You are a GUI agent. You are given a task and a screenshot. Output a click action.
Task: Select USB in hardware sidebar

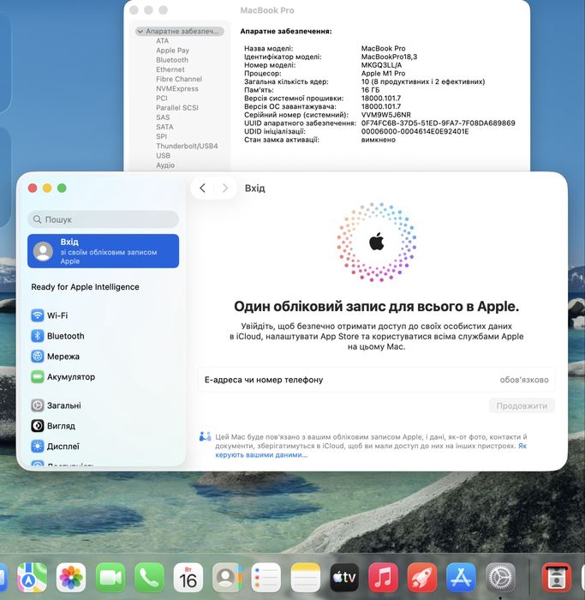[x=163, y=155]
